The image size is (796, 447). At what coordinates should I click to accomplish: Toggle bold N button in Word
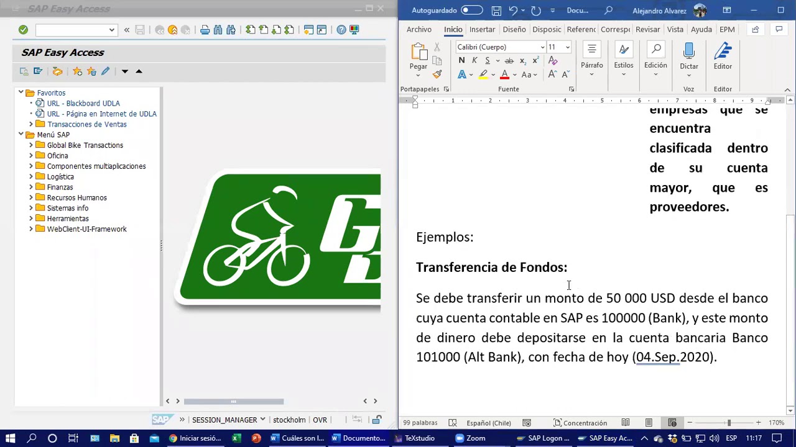click(461, 60)
